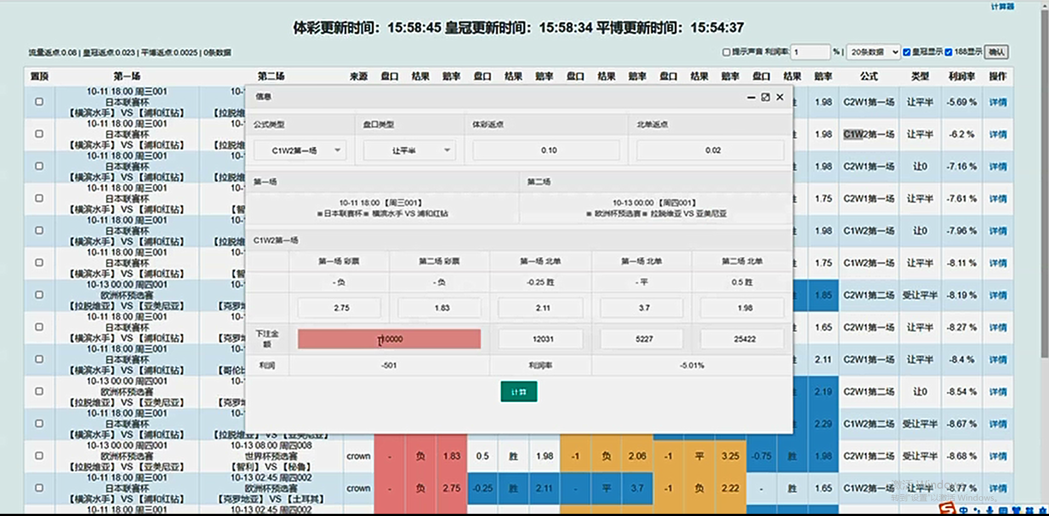Maximize the 信息 dialog window
1049x516 pixels.
pyautogui.click(x=765, y=97)
